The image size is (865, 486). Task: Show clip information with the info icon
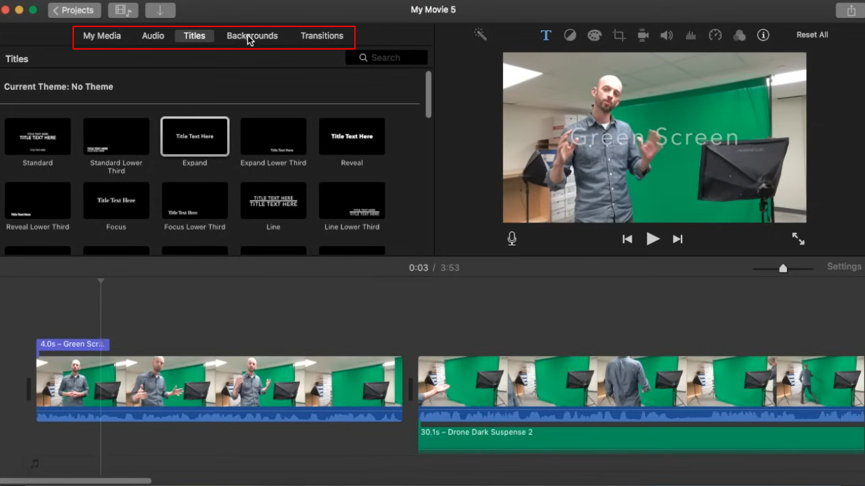(x=763, y=35)
